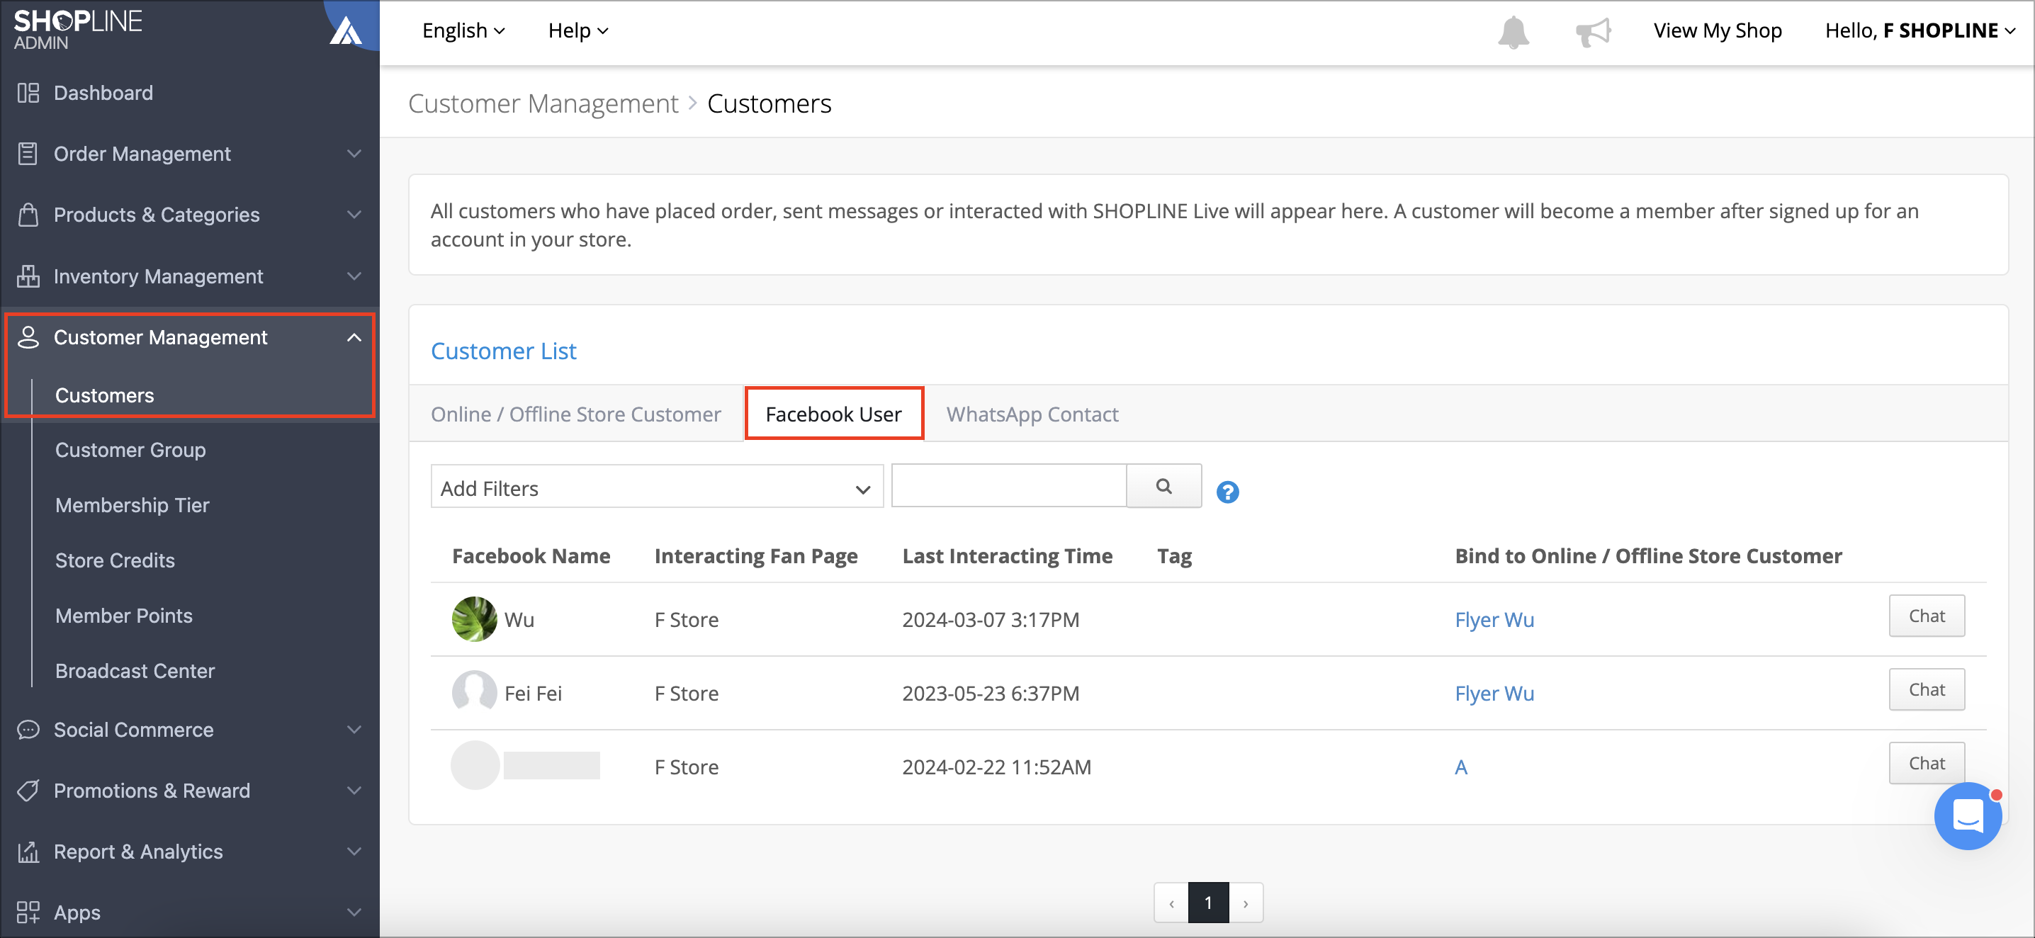Open the English language dropdown
Viewport: 2035px width, 938px height.
pos(463,30)
